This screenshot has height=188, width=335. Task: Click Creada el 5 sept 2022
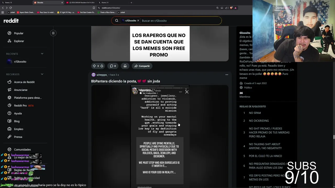255,83
